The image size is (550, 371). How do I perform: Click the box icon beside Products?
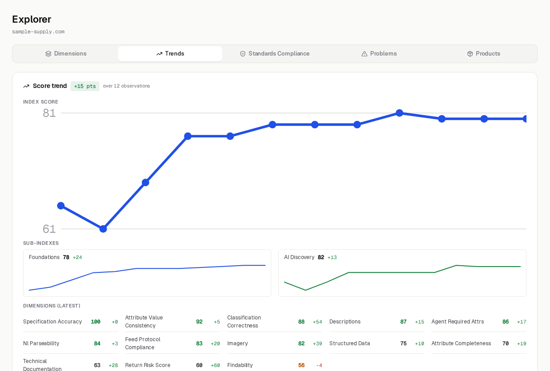[x=470, y=54]
